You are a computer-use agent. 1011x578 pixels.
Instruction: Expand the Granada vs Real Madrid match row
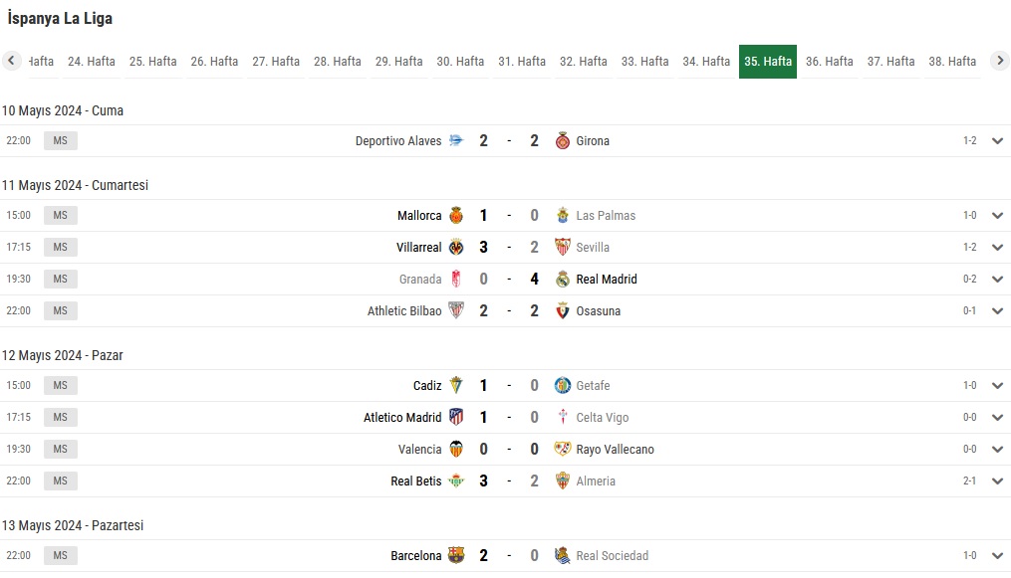click(997, 279)
